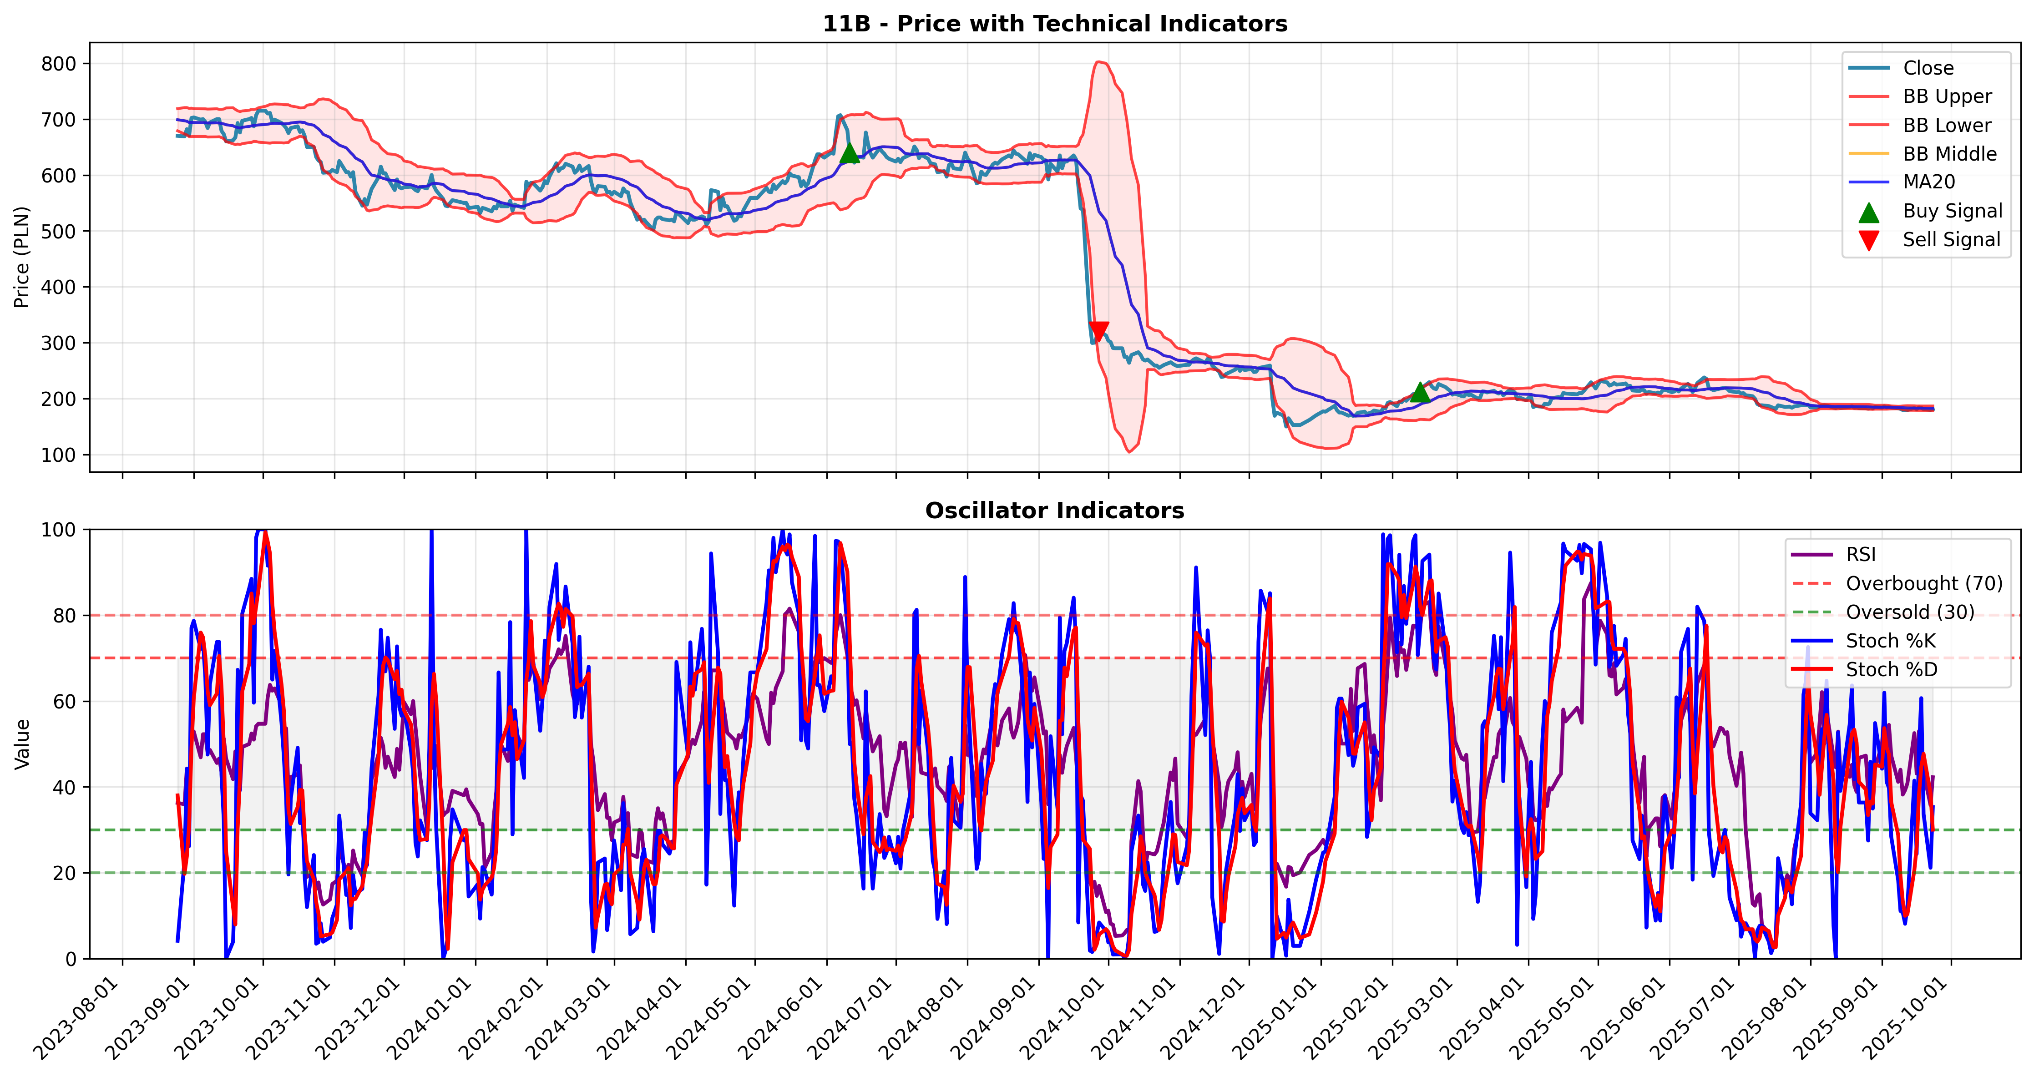Click the 80 tick label on the oscillator axis
This screenshot has width=2034, height=1077.
click(66, 616)
